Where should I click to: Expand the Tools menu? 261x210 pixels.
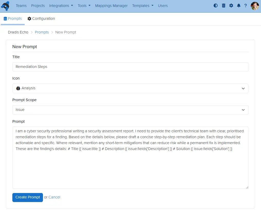pyautogui.click(x=84, y=5)
